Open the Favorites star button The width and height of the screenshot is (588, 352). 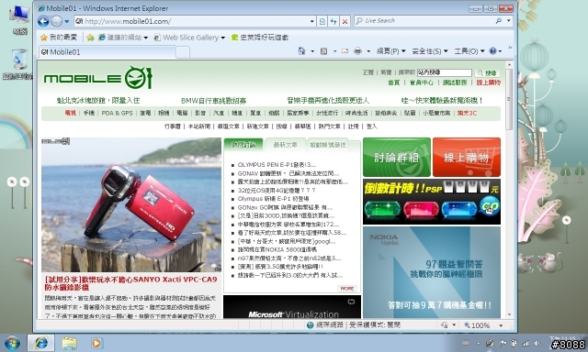[58, 37]
